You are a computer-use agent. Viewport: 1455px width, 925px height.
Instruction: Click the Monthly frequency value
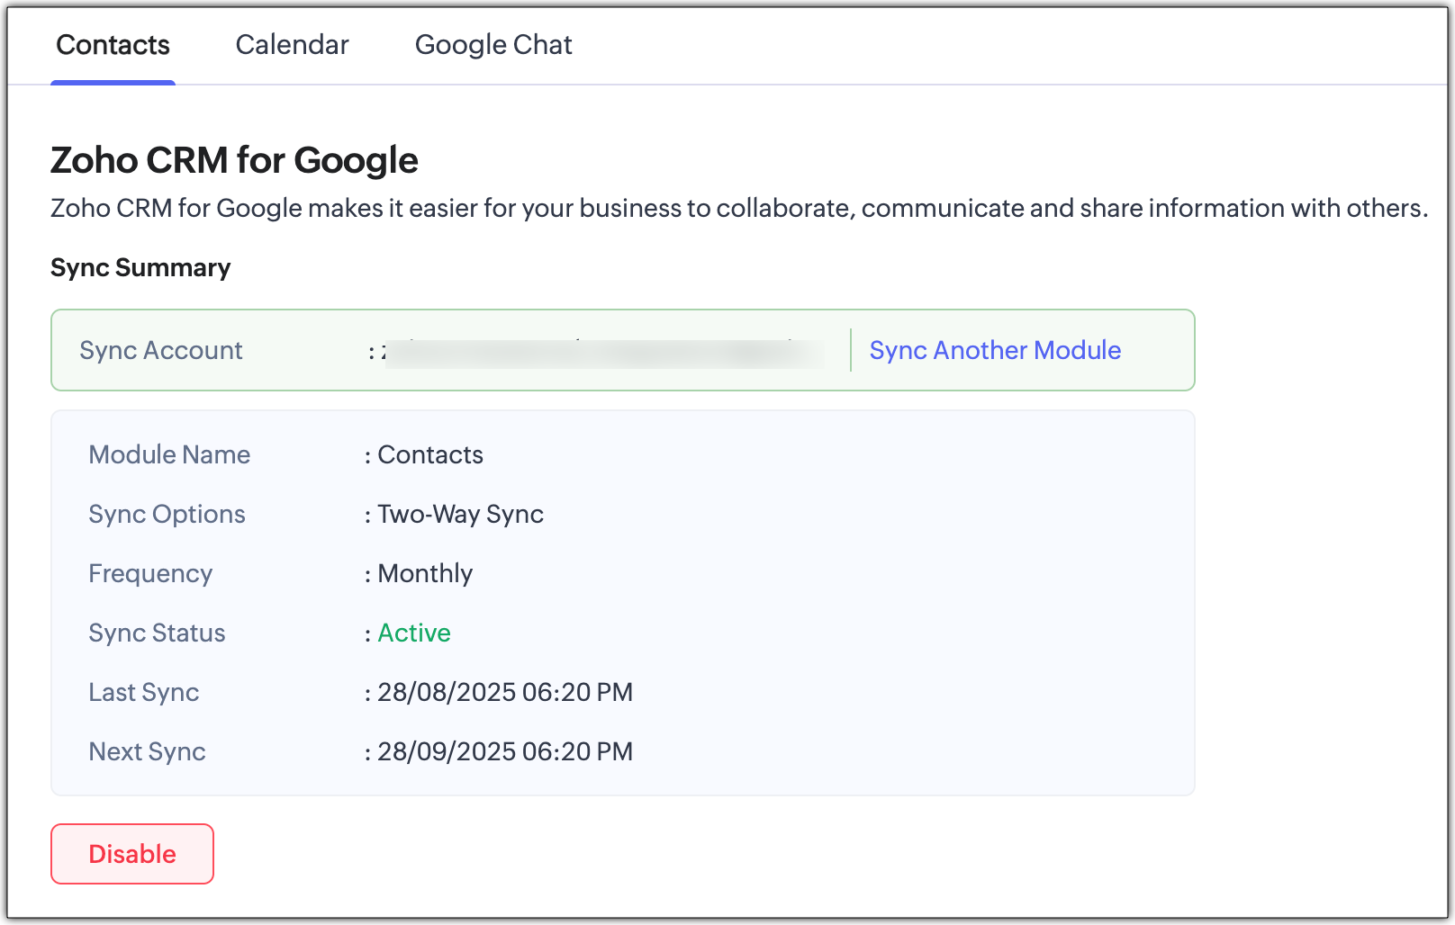tap(425, 573)
